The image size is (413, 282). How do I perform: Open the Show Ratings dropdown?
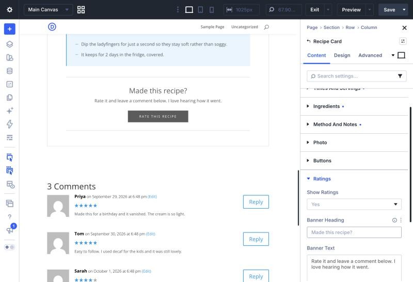[x=354, y=204]
